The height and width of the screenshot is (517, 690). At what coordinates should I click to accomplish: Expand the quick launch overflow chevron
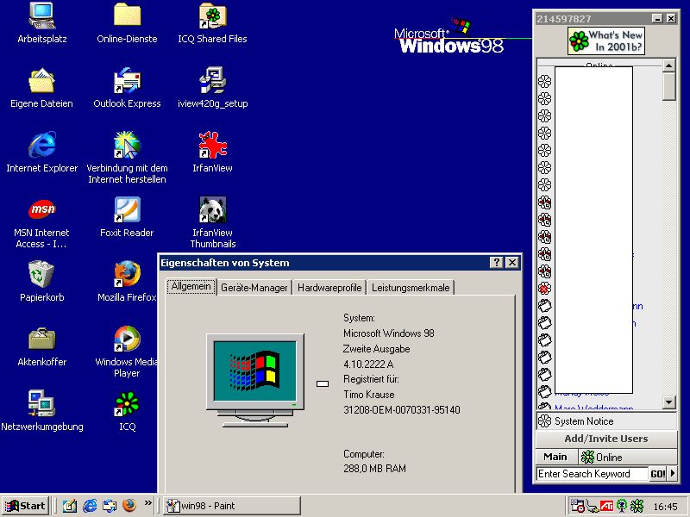[x=147, y=503]
